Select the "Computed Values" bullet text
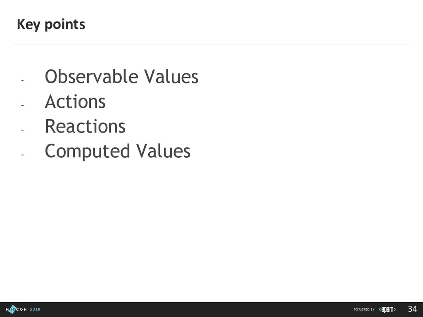The image size is (423, 317). click(117, 151)
